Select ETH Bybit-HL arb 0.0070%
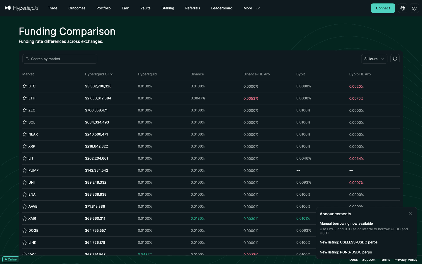422x264 pixels. pos(356,99)
